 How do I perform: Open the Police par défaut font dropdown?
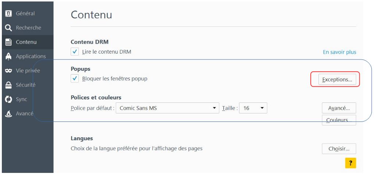(167, 108)
